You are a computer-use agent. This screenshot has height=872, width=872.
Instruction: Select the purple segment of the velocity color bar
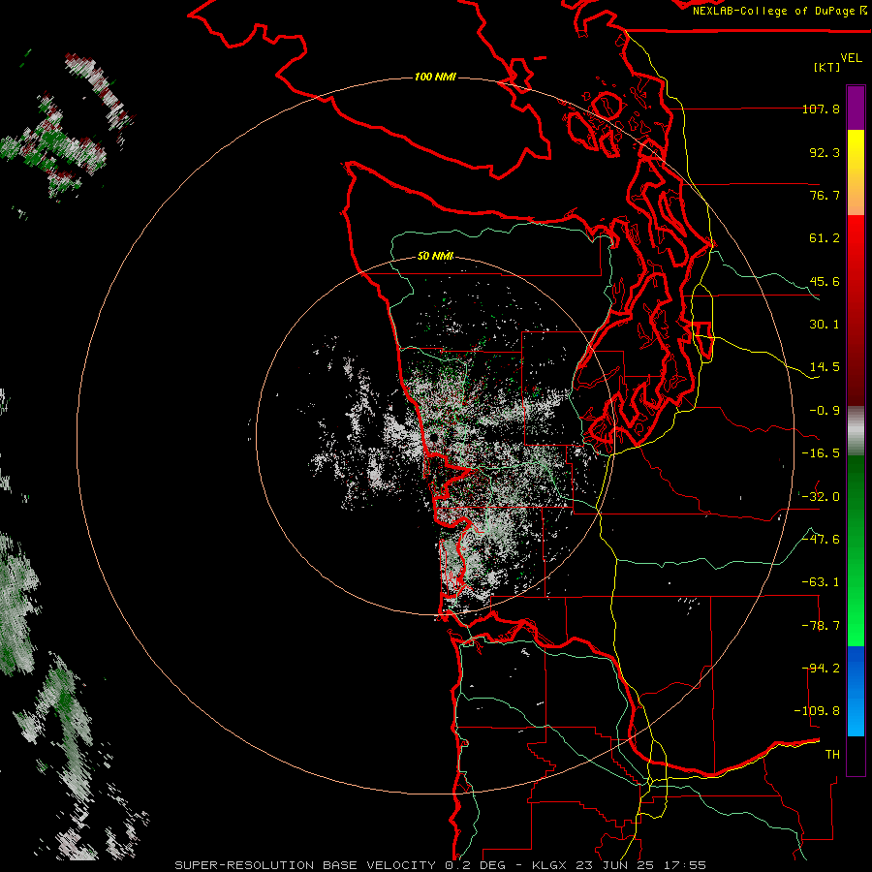856,108
